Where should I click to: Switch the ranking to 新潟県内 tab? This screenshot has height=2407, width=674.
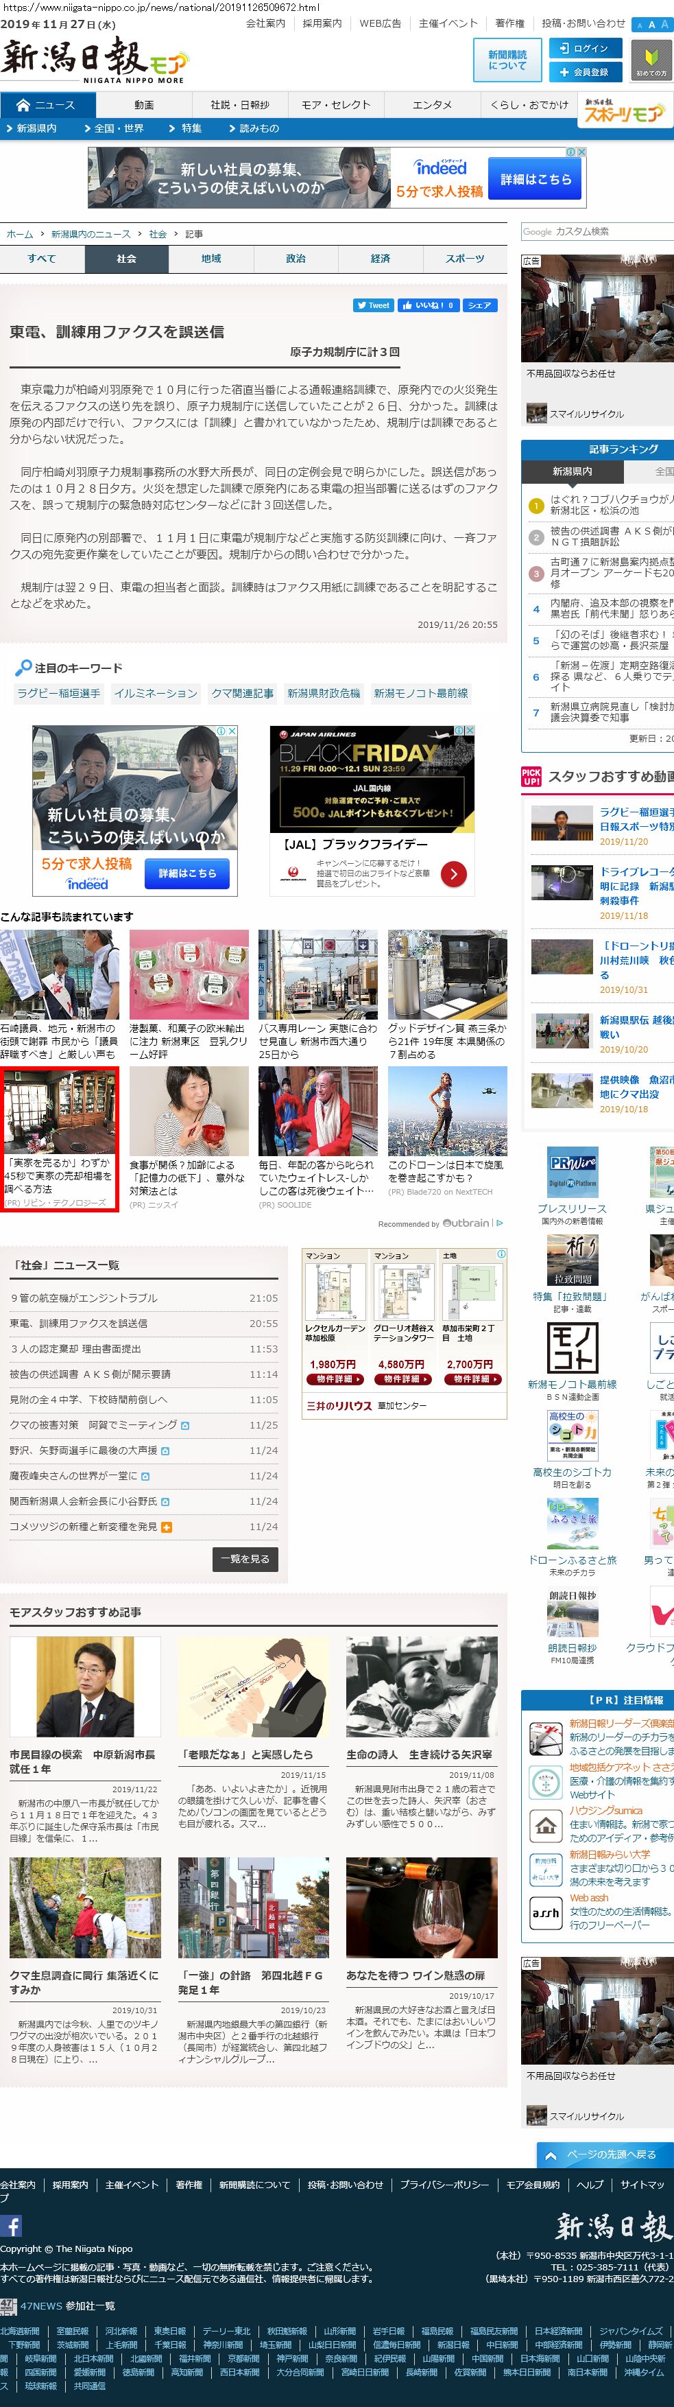(571, 471)
